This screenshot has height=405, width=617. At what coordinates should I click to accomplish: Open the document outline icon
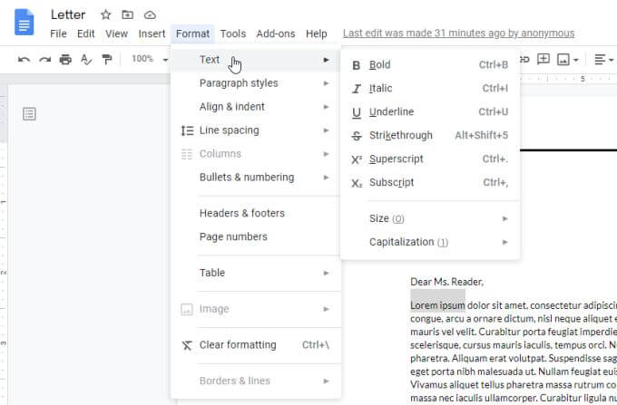(x=30, y=113)
